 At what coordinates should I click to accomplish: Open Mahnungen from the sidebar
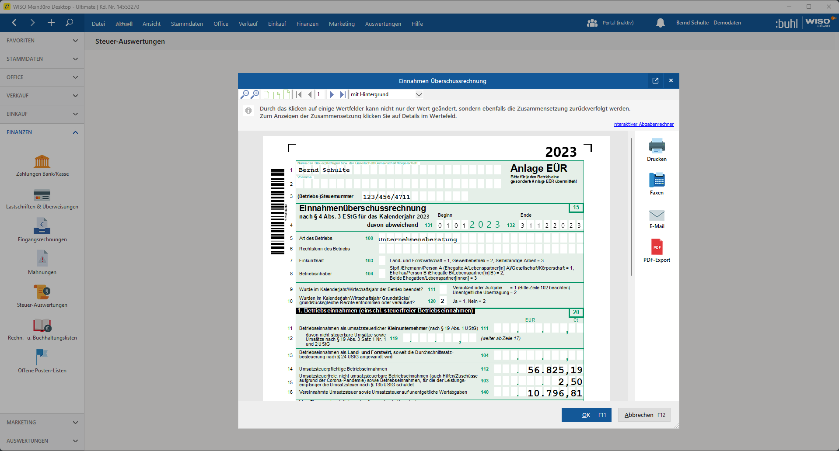coord(42,259)
